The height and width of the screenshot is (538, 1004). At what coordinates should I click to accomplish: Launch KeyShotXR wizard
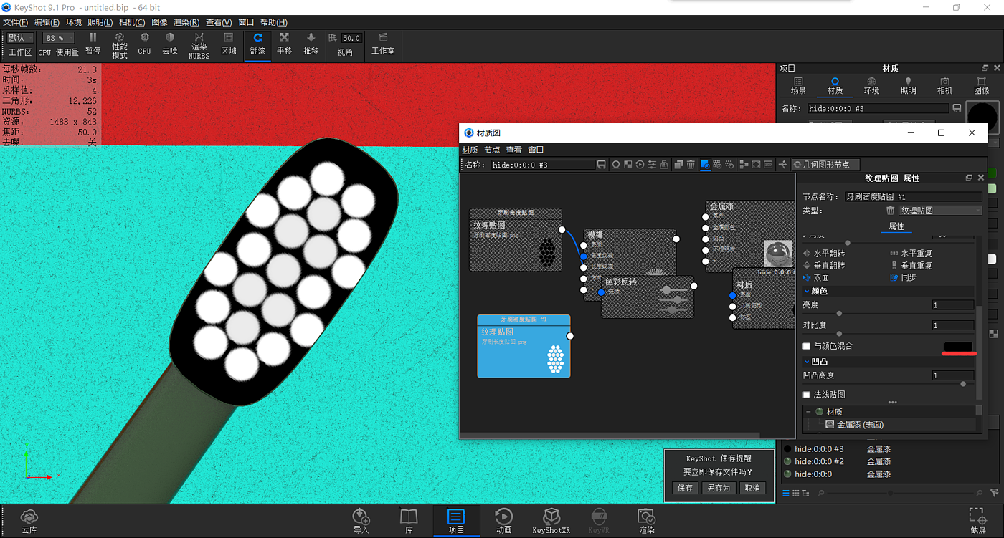551,521
